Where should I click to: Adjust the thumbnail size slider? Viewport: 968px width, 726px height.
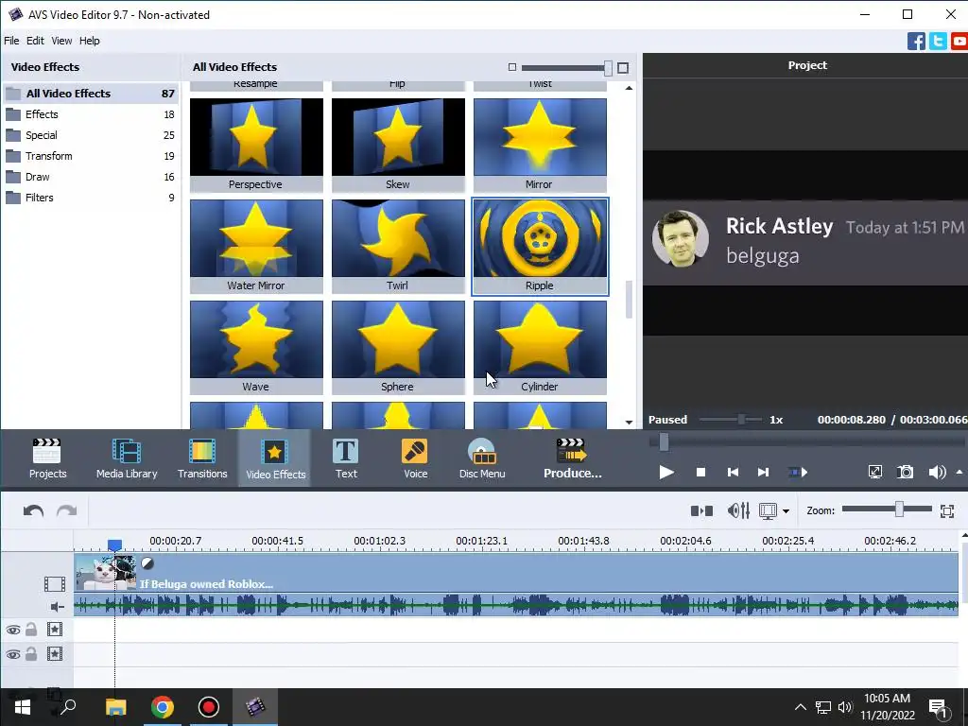click(608, 68)
